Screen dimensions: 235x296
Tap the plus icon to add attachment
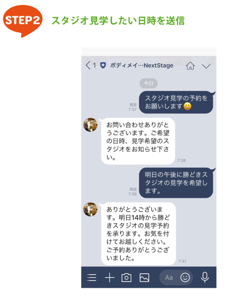click(x=110, y=278)
